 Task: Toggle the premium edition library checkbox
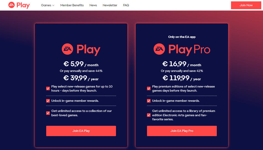pos(149,115)
